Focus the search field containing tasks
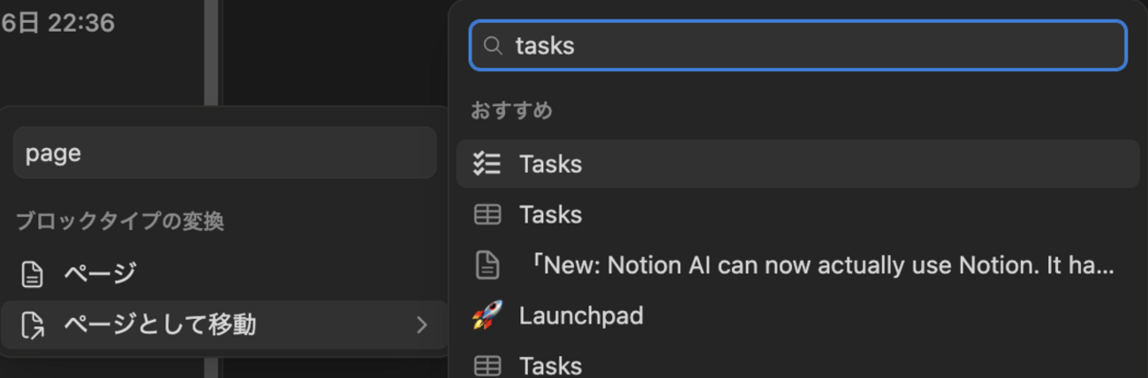The width and height of the screenshot is (1148, 378). click(798, 45)
